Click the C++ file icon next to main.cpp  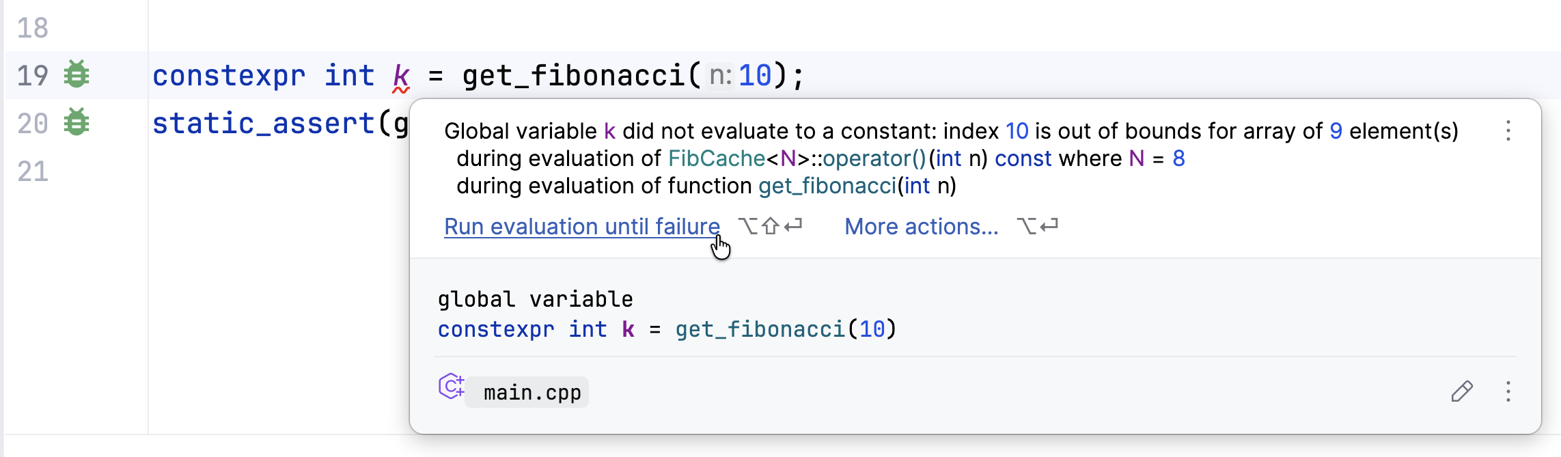[x=451, y=387]
